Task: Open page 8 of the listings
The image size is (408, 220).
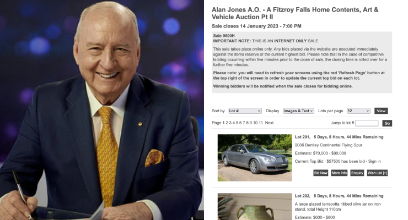Action: point(247,123)
